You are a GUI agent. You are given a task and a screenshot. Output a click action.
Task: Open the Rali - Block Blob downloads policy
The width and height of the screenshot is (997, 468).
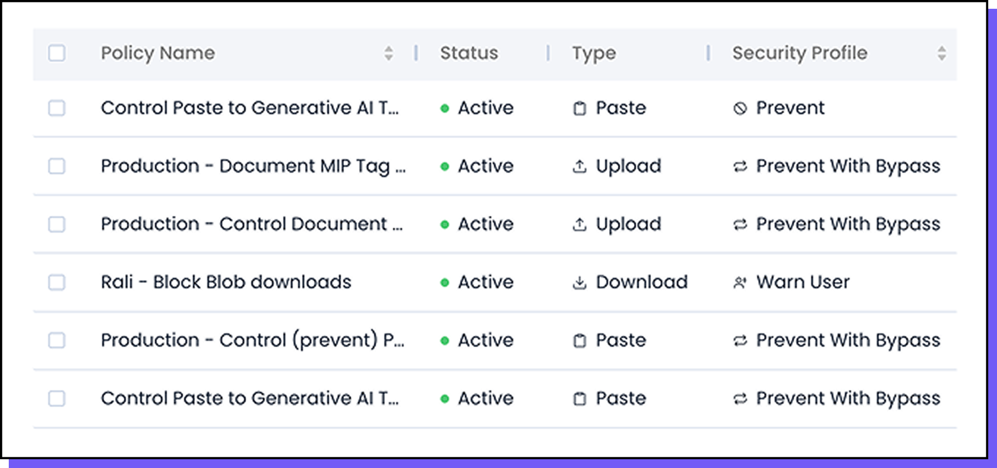[x=226, y=282]
